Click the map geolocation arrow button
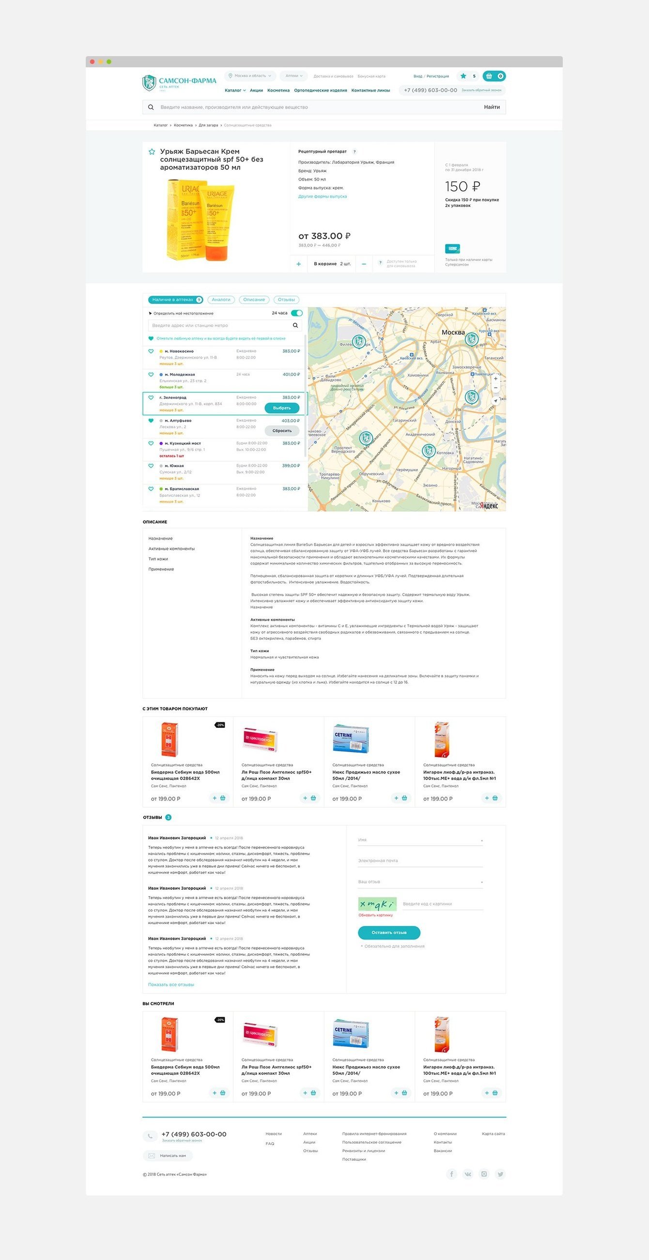The image size is (649, 1260). (495, 401)
